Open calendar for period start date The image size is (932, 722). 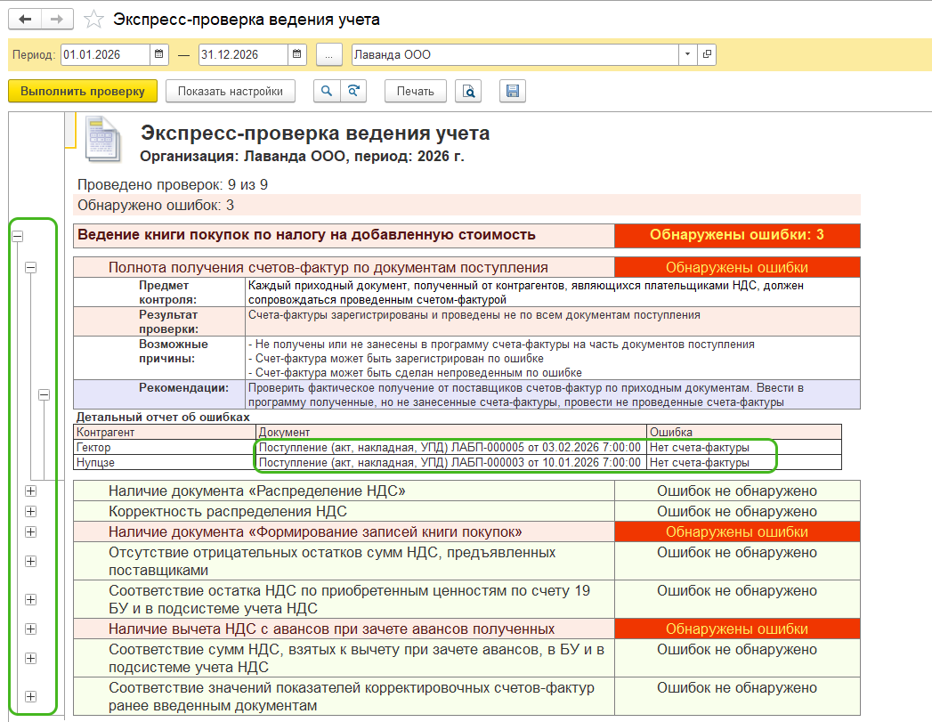pos(159,54)
